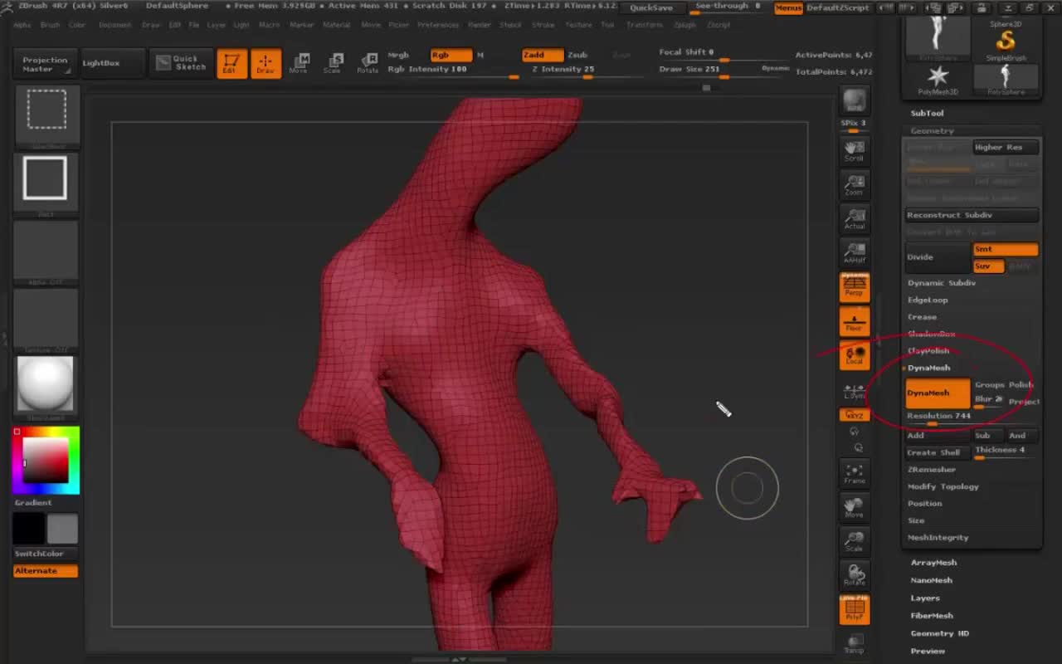
Task: Activate the Edit mode button
Action: (231, 64)
